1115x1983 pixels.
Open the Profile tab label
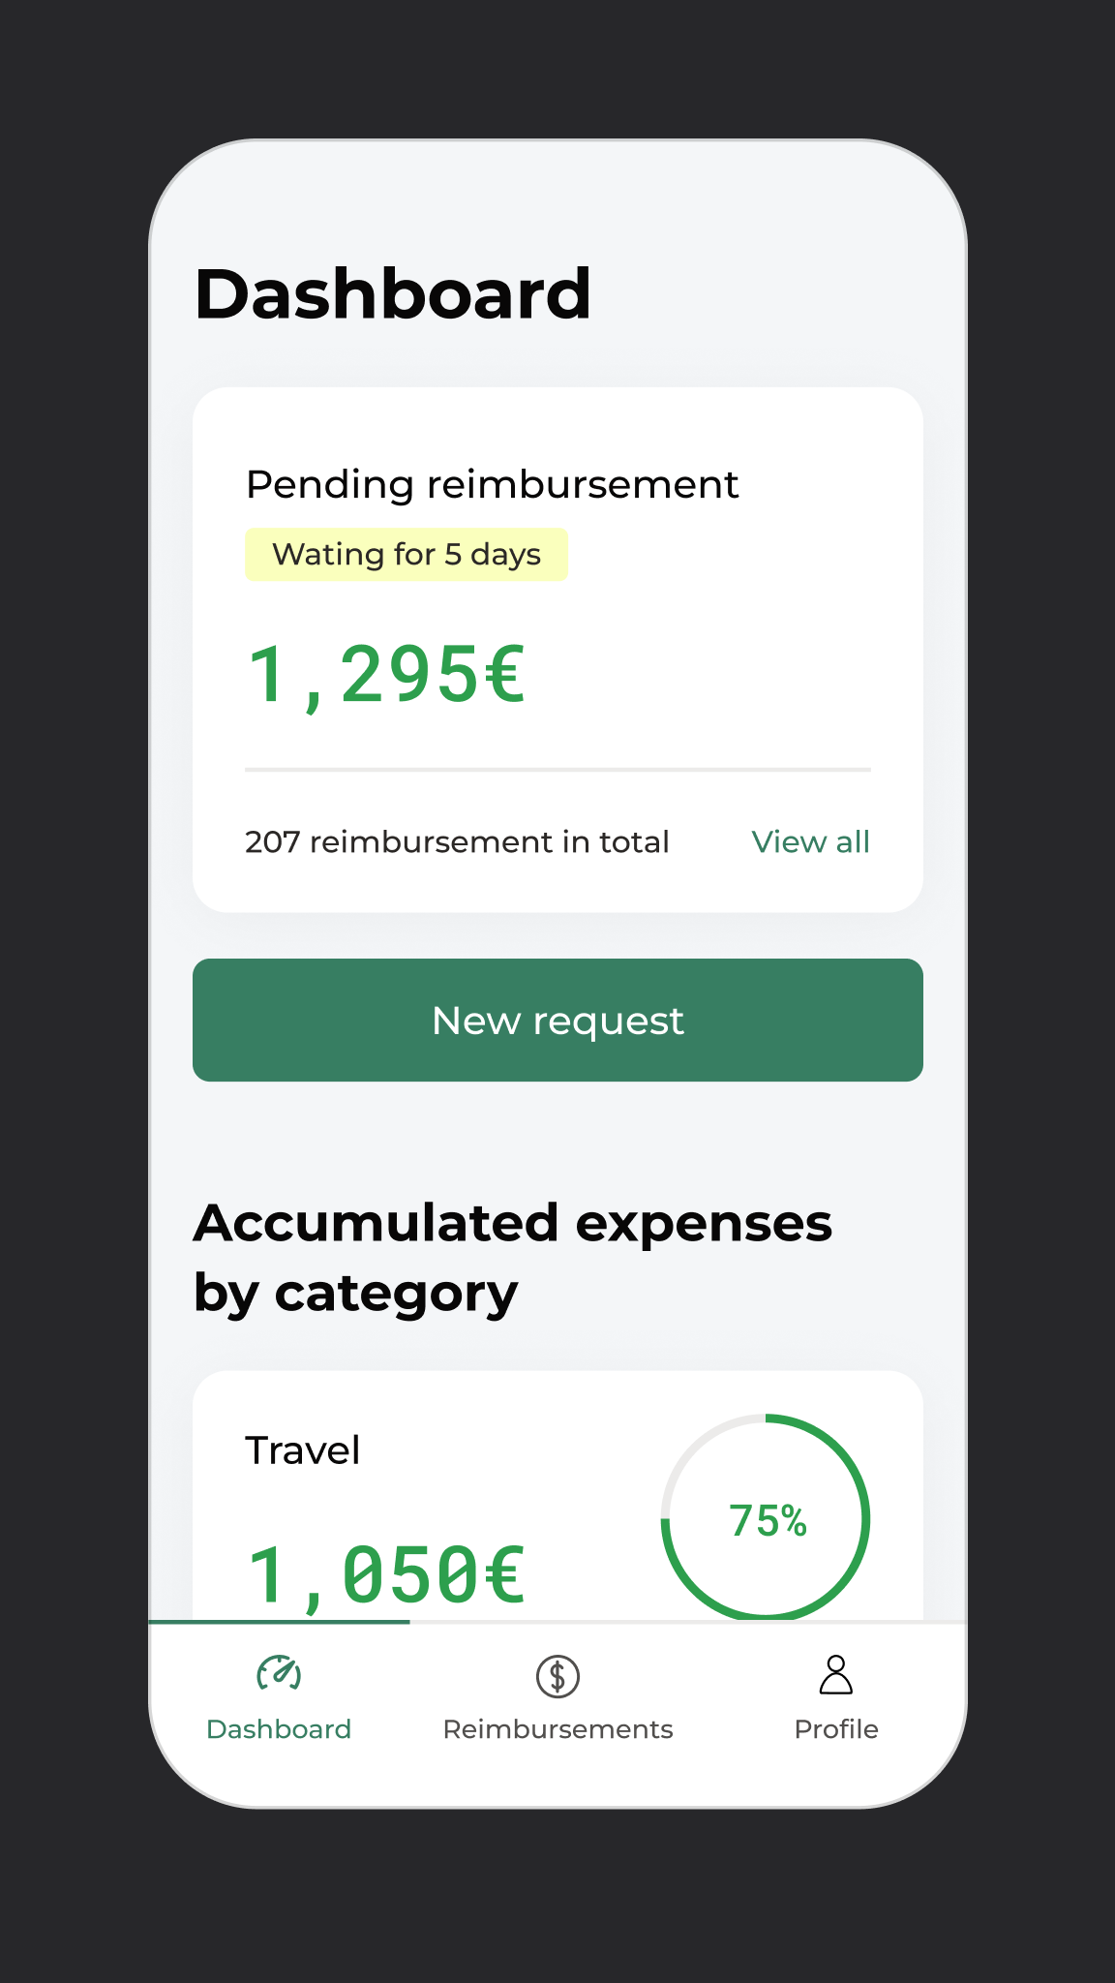[x=835, y=1729]
